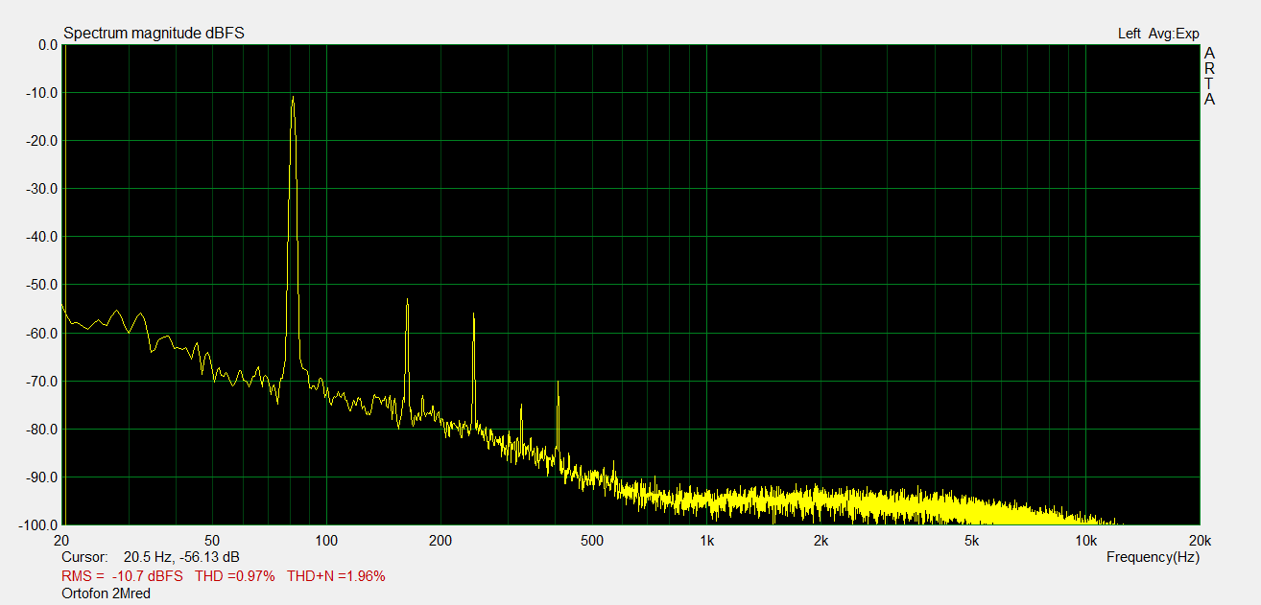Click the -60.0 y-axis label
Screen dimensions: 1261x605
coord(44,333)
